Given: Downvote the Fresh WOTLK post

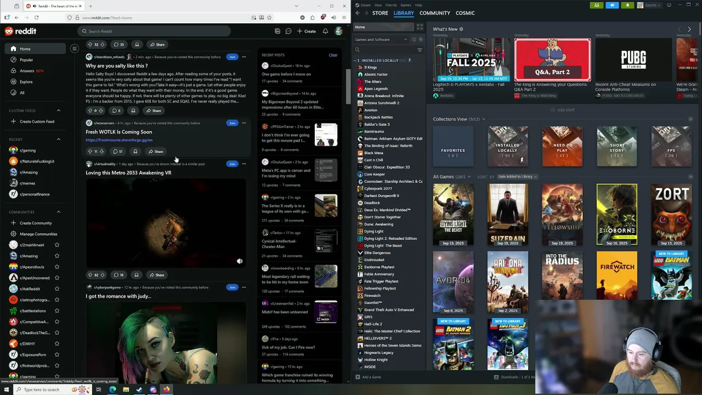Looking at the screenshot, I should 101,151.
